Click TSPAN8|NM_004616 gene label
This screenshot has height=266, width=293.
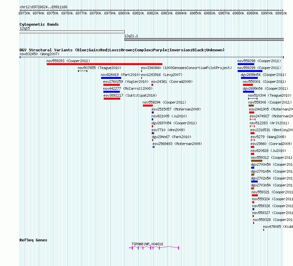click(147, 244)
